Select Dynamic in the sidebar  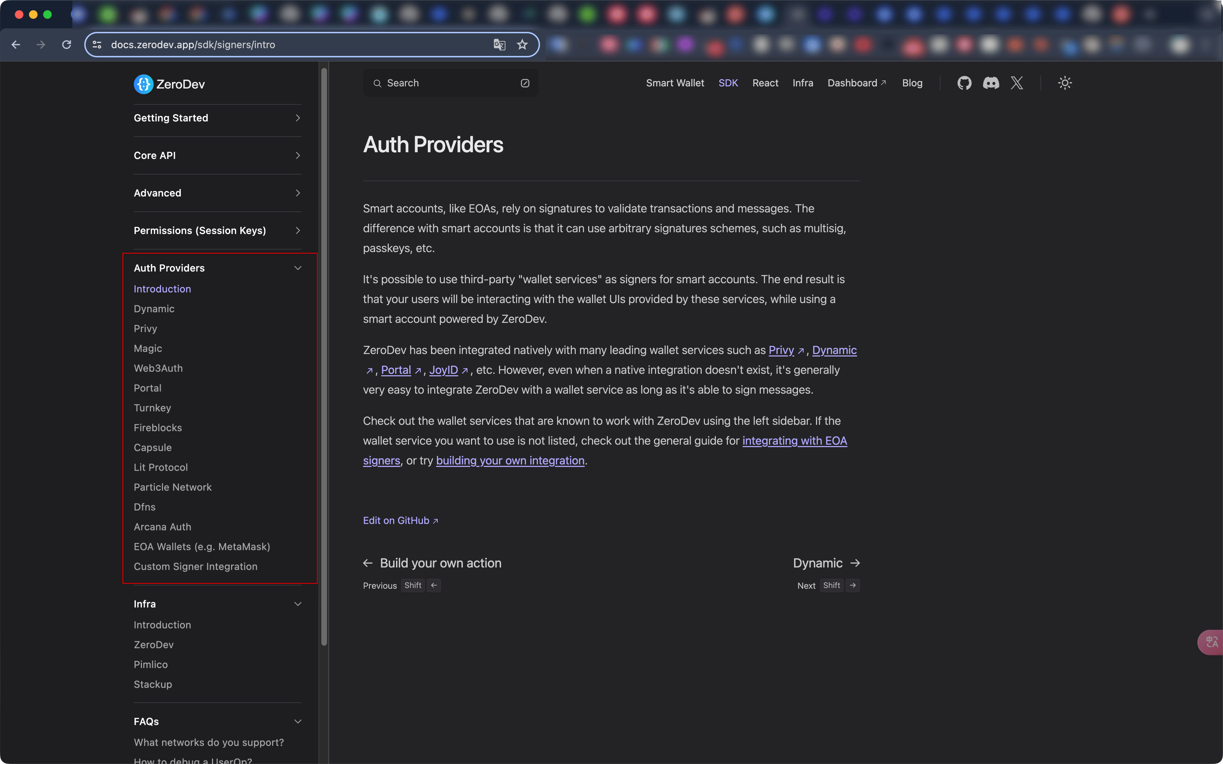(154, 308)
